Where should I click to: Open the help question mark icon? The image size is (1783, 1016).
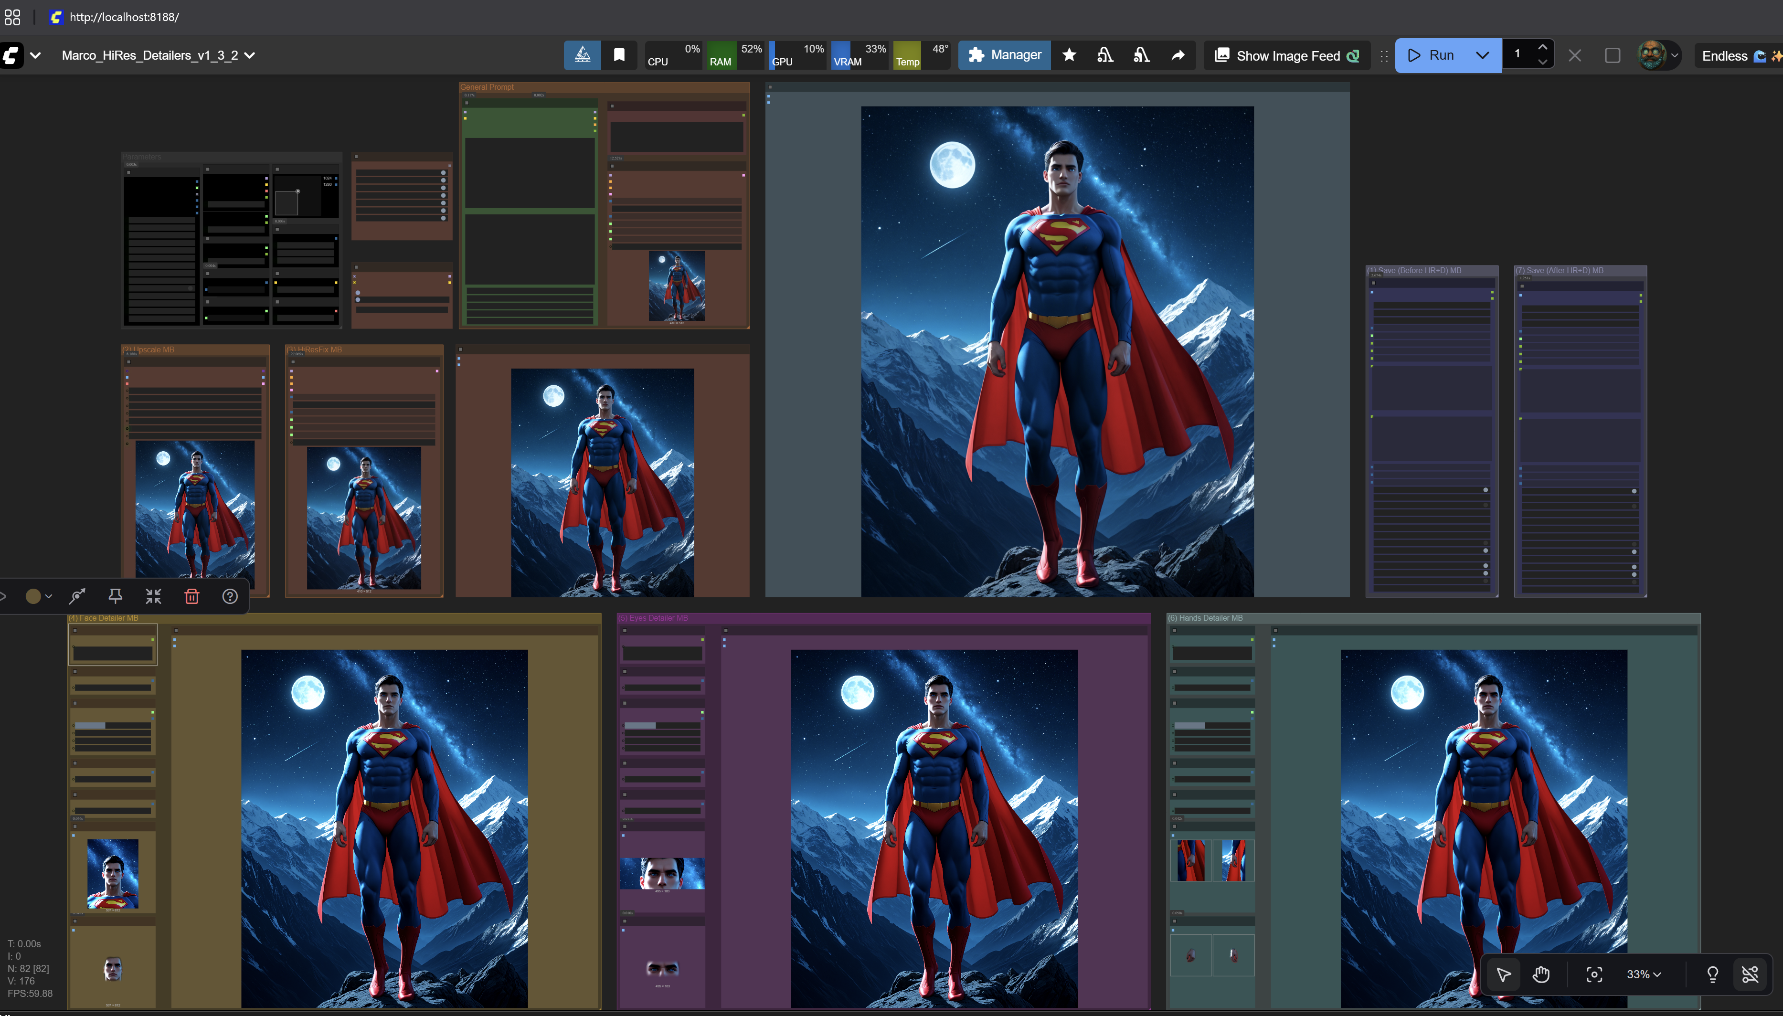click(230, 596)
